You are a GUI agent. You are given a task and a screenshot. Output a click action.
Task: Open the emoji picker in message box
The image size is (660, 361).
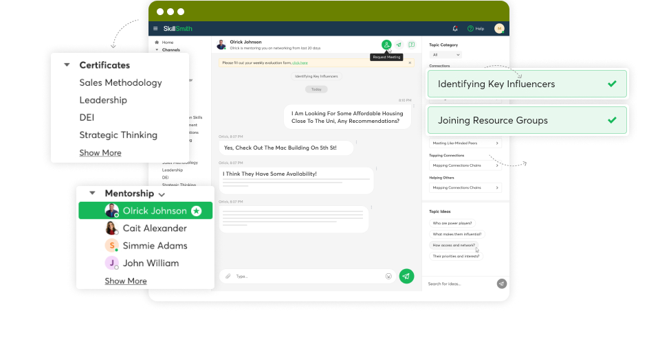(x=388, y=276)
